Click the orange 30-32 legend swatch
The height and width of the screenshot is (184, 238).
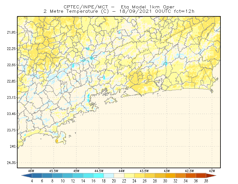pos(170,176)
